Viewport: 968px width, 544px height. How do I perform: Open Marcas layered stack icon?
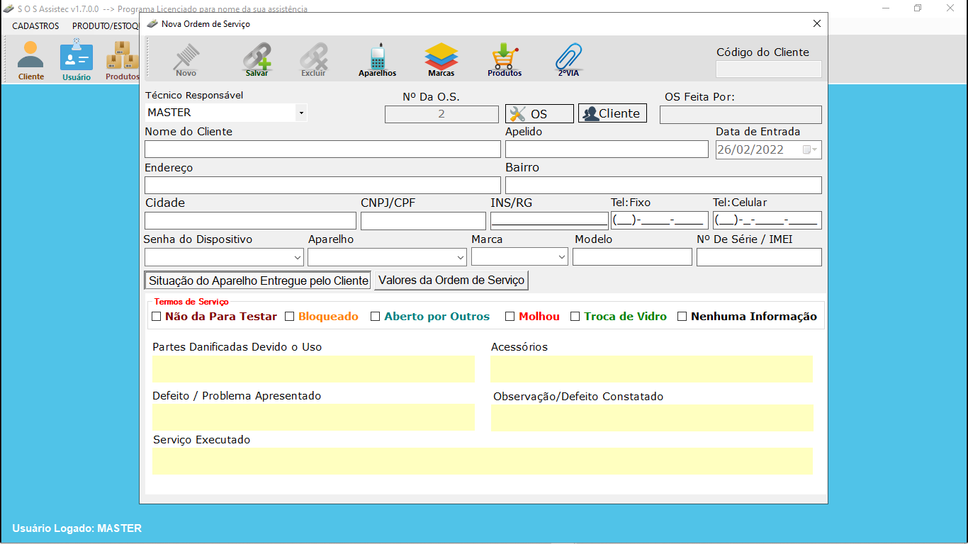(x=441, y=58)
